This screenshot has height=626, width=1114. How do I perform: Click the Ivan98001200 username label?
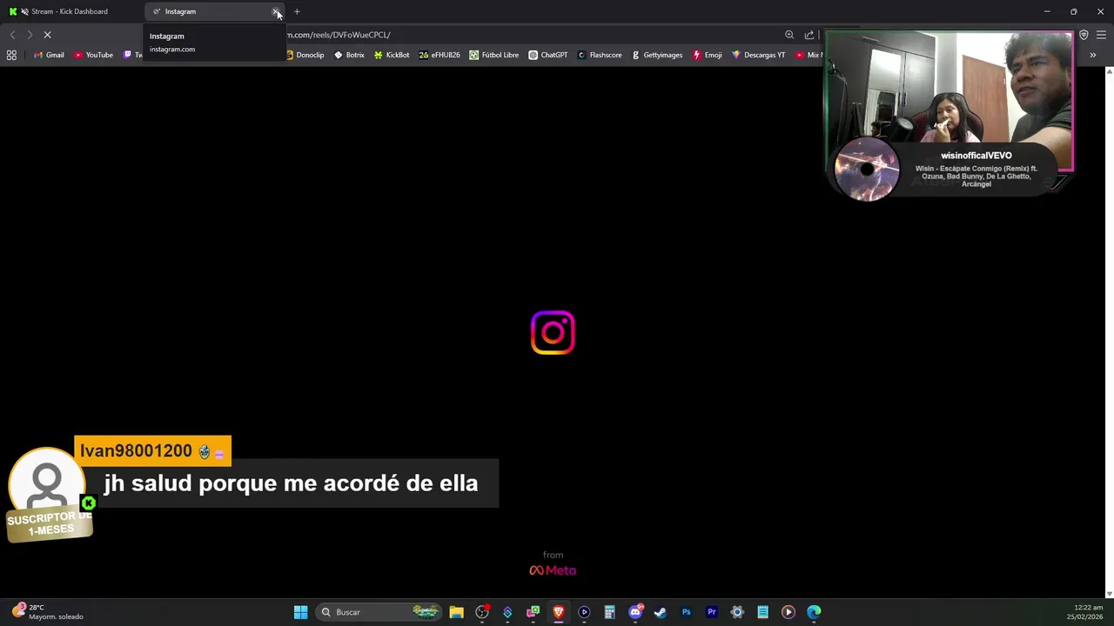(136, 450)
